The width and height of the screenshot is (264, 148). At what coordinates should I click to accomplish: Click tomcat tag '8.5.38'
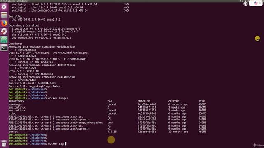[x=112, y=132]
